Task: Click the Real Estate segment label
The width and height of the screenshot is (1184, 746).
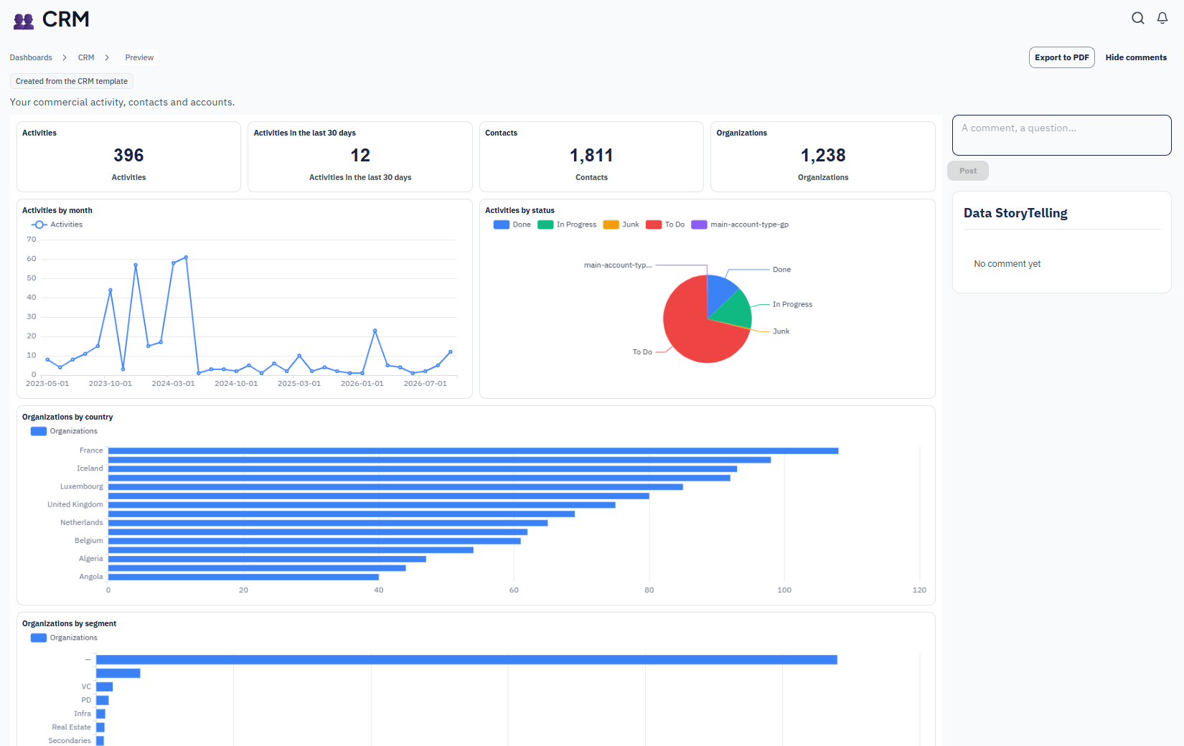Action: coord(71,727)
